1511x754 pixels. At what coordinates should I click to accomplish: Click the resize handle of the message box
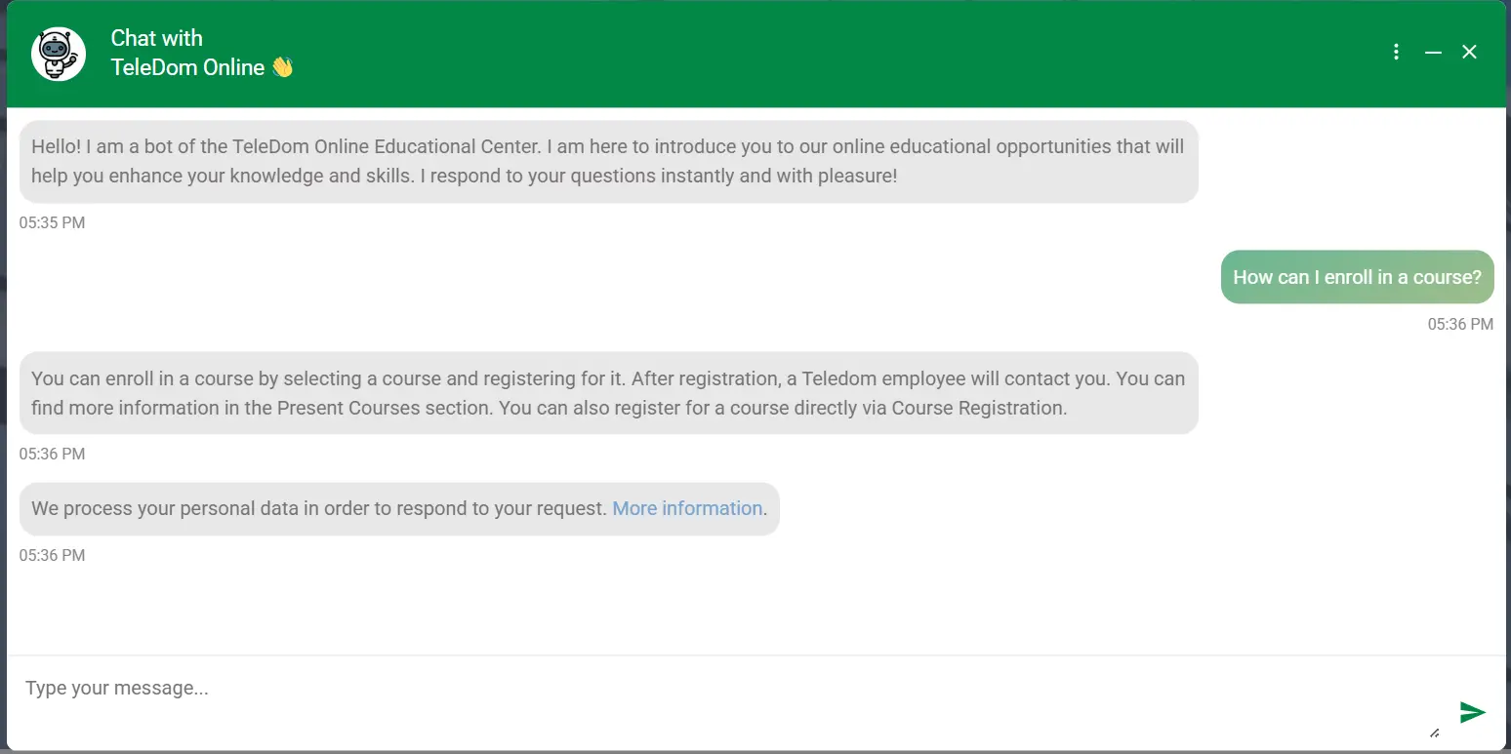coord(1434,733)
